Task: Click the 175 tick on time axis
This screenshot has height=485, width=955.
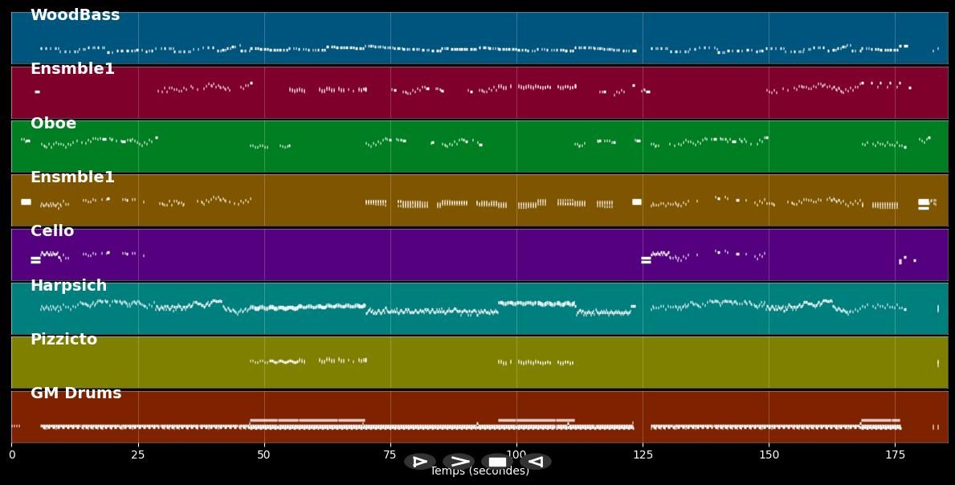Action: pyautogui.click(x=895, y=454)
